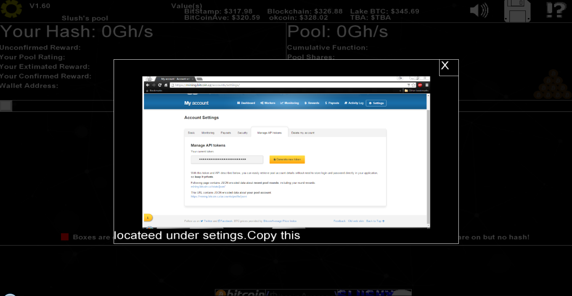
Task: Click the BitStamp: $317.98 price
Action: 218,11
